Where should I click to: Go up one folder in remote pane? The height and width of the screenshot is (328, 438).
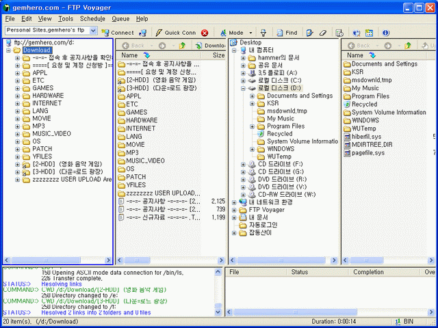coord(182,46)
